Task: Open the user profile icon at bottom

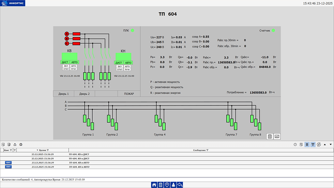Action: pyautogui.click(x=174, y=185)
